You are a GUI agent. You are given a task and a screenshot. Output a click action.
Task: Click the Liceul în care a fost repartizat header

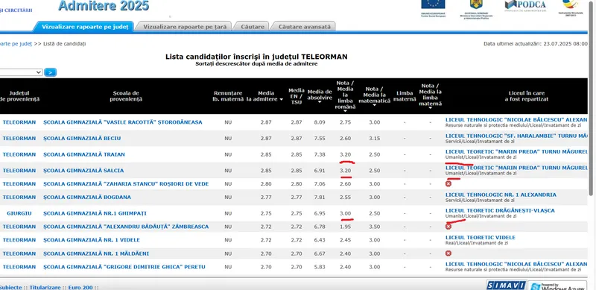(527, 96)
